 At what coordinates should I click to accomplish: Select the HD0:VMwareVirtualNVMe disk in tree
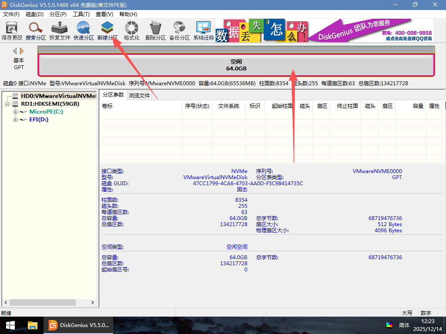[58, 96]
